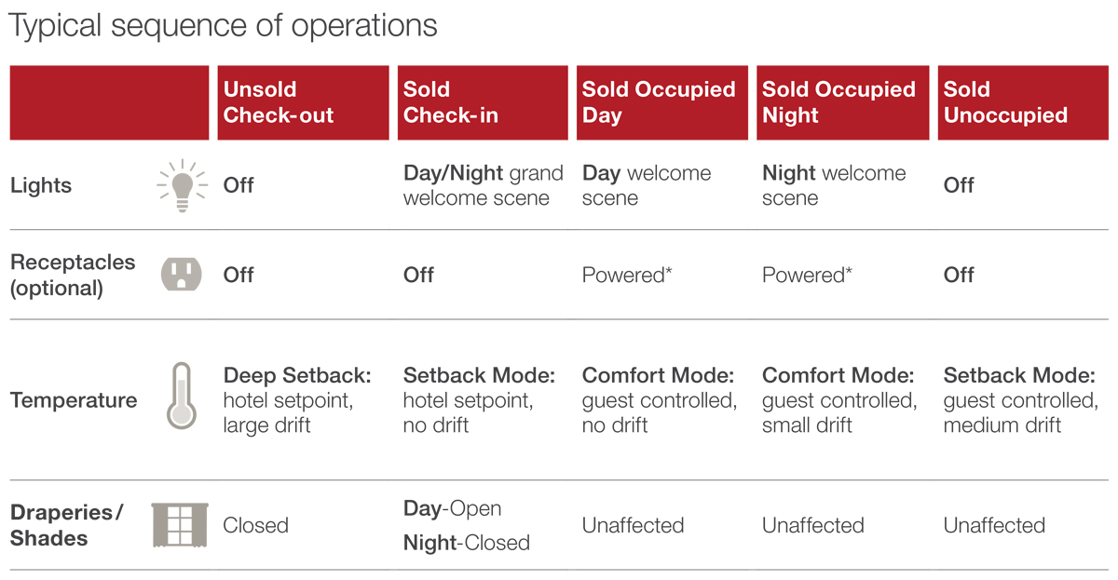Click the draperies window icon
1118x580 pixels.
coord(179,525)
